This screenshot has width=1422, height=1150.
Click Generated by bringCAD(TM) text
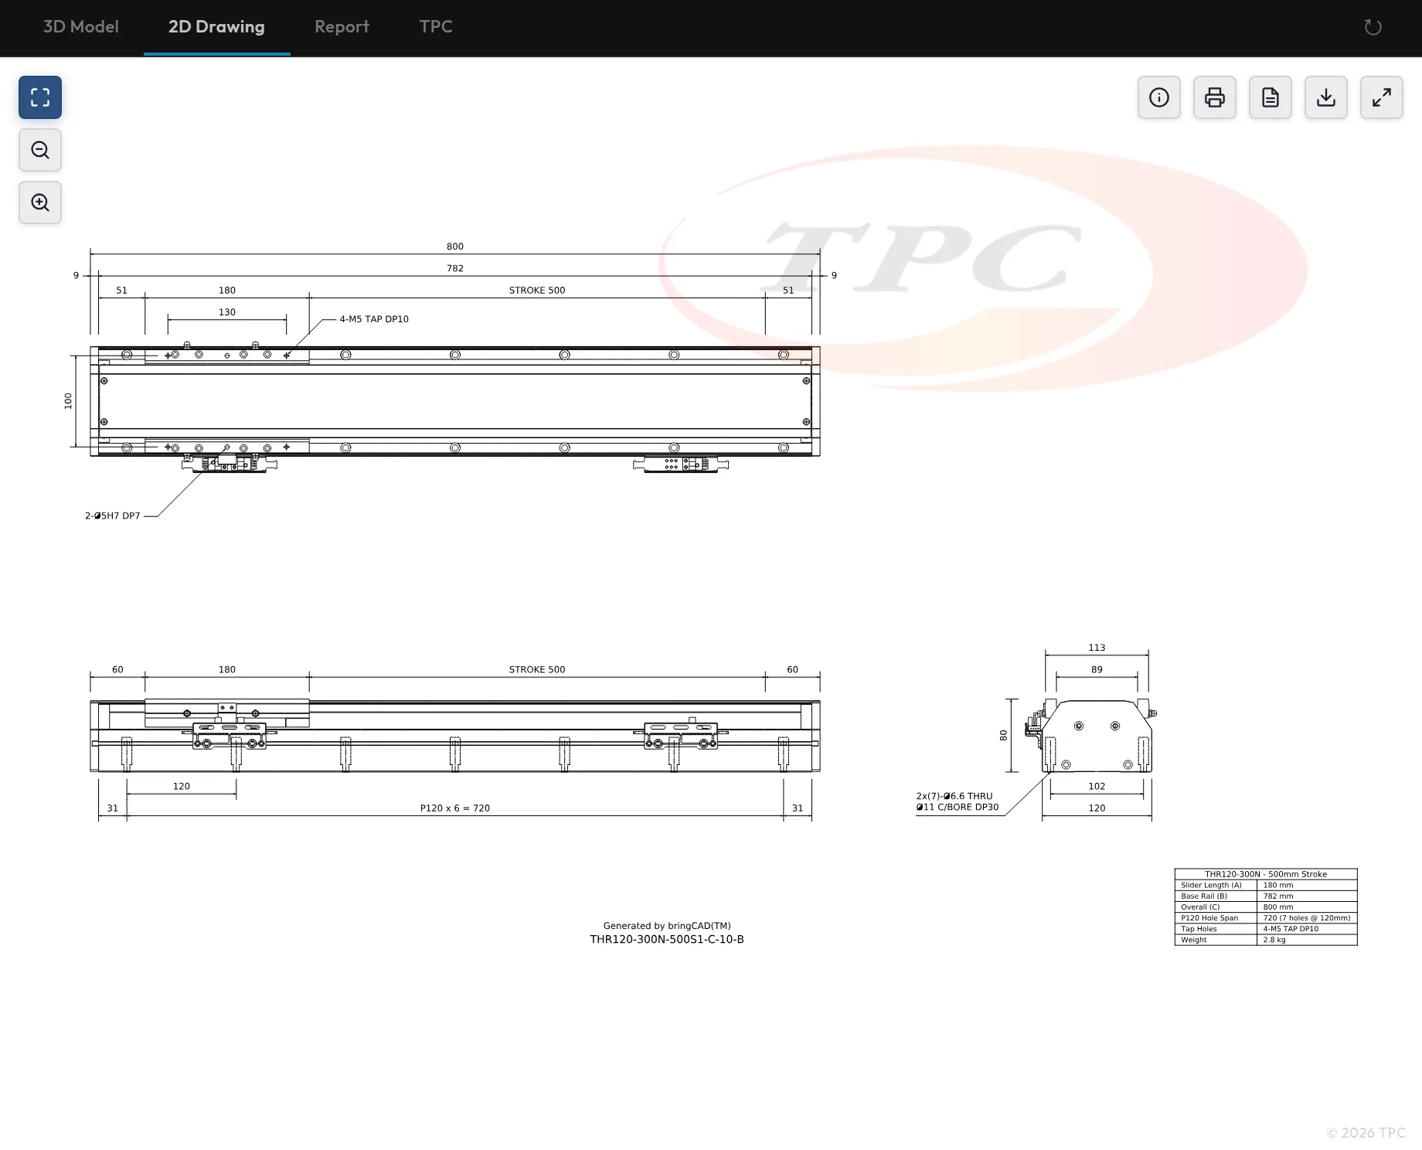point(667,926)
